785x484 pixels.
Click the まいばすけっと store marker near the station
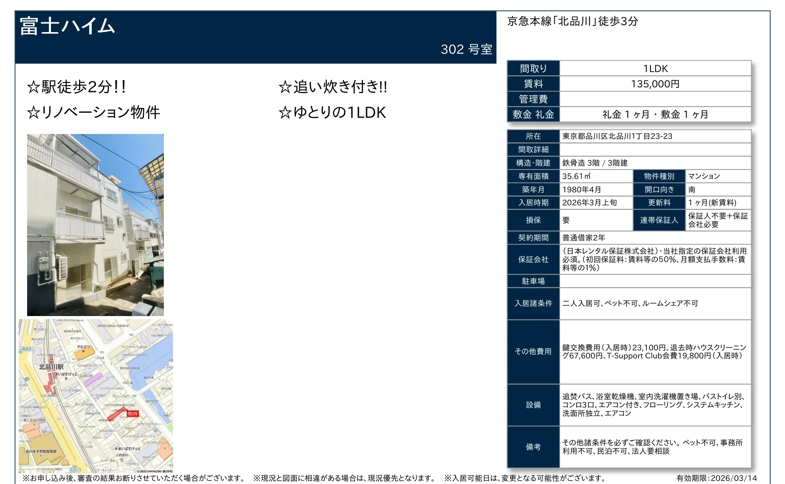click(x=66, y=378)
